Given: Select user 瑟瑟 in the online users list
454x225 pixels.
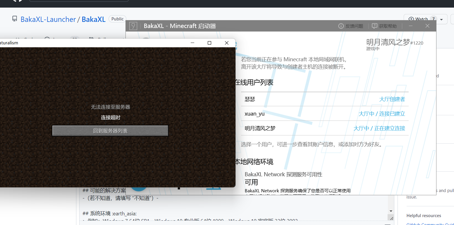Looking at the screenshot, I should click(250, 99).
